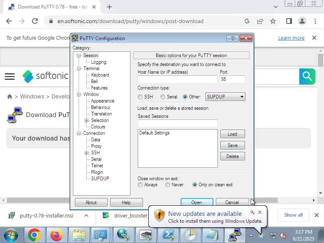Click the Save session button
324x243 pixels.
[x=232, y=145]
